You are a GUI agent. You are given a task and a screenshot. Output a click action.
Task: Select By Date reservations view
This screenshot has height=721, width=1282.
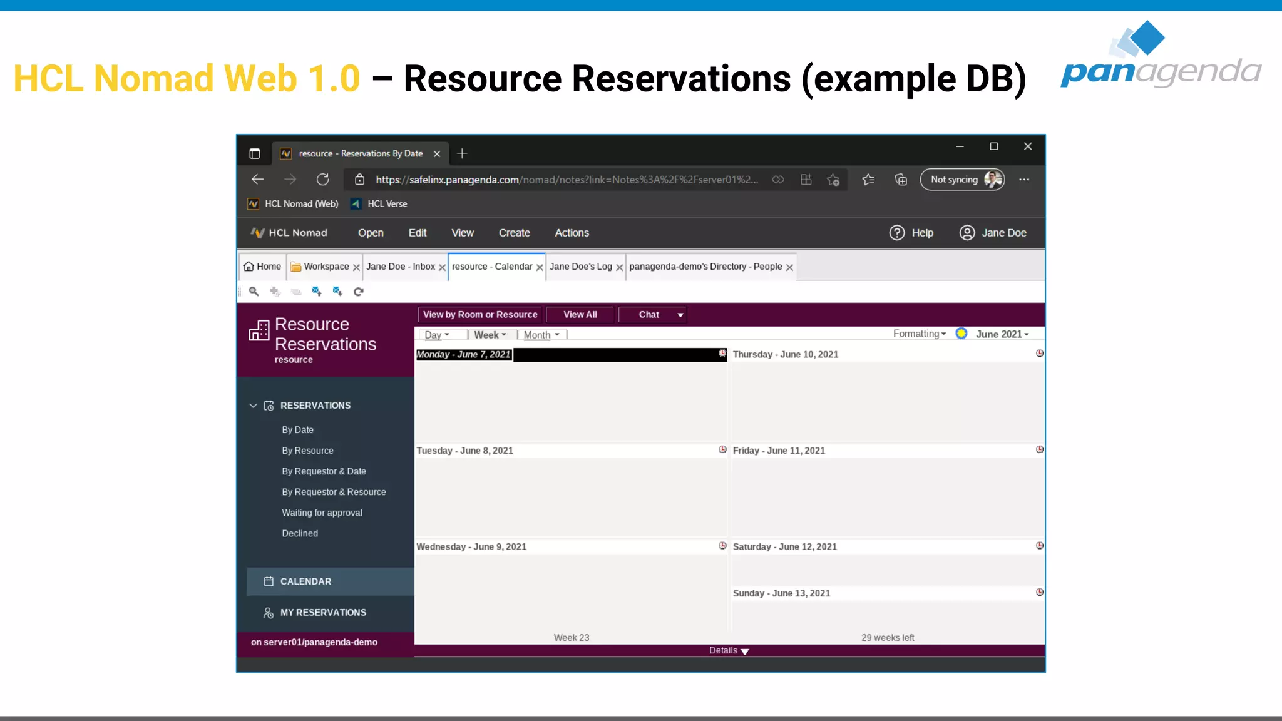click(298, 430)
